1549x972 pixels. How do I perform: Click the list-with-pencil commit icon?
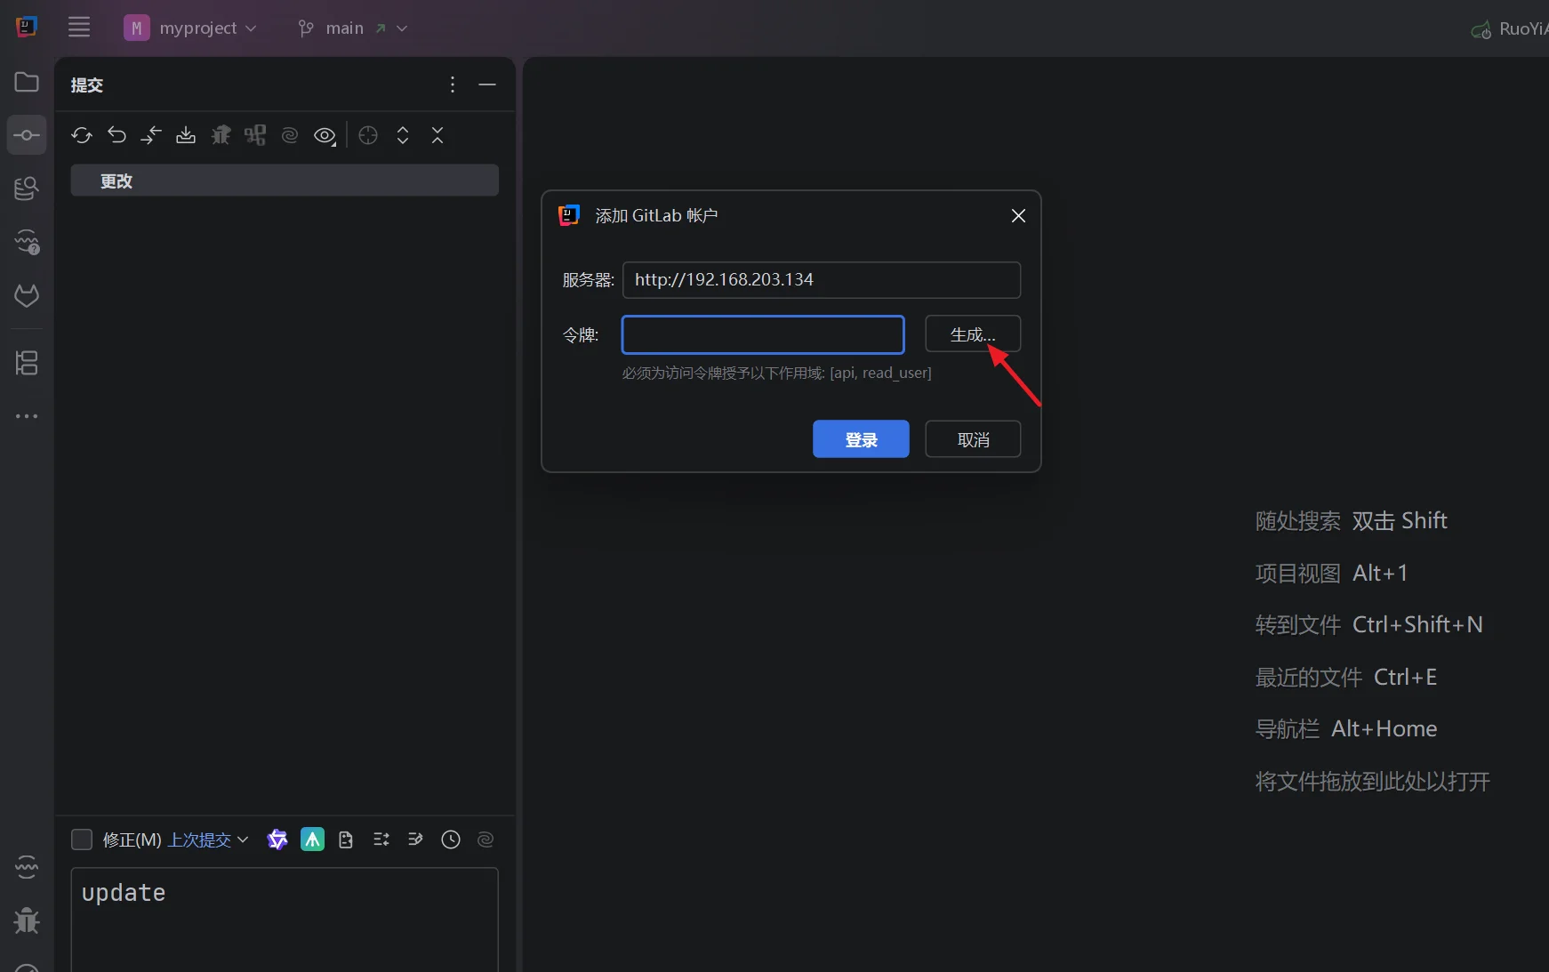pos(415,839)
